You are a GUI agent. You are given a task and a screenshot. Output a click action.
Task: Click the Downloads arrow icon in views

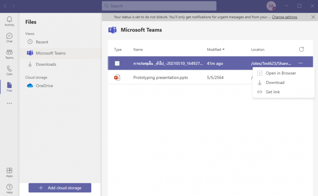tap(30, 64)
